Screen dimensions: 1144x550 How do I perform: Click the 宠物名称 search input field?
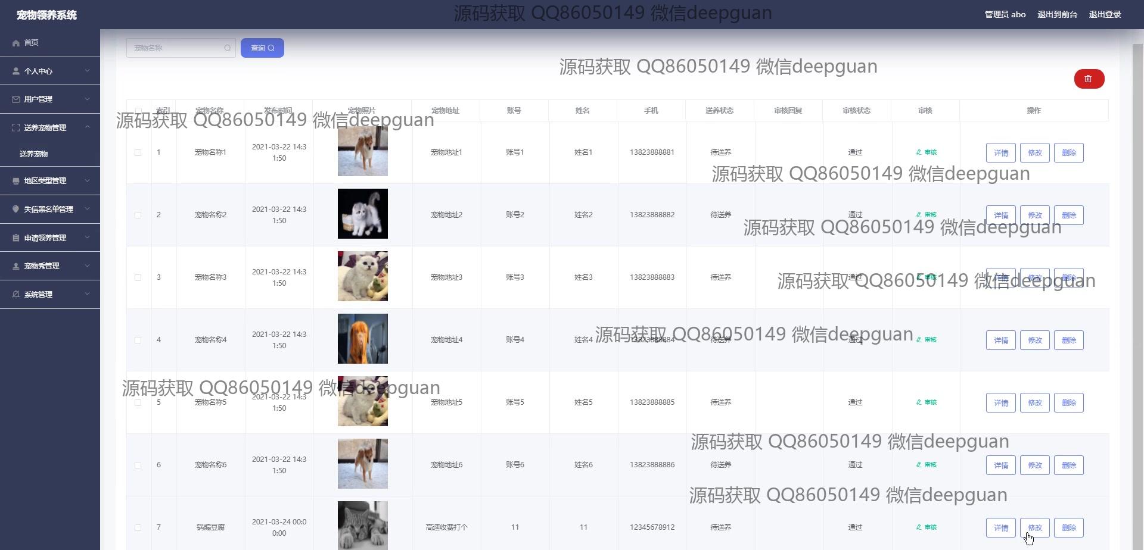click(181, 48)
